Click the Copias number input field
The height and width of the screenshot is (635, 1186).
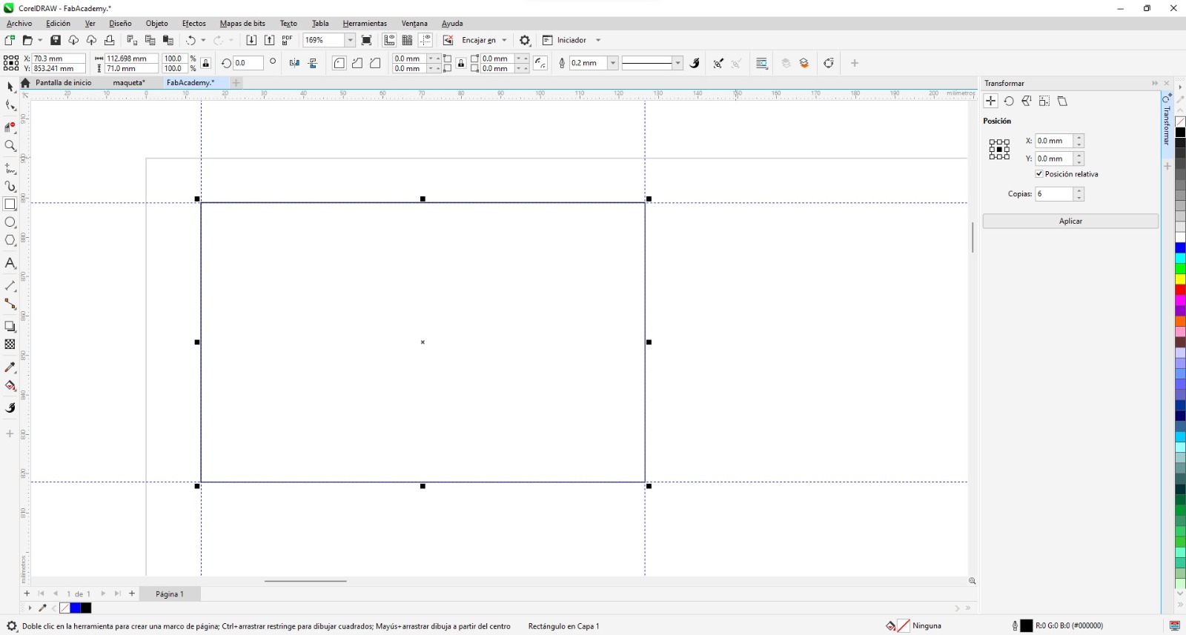point(1054,193)
